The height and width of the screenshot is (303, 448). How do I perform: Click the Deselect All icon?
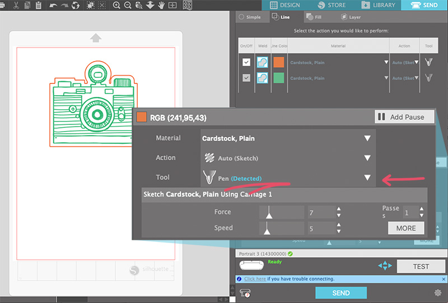point(102,5)
